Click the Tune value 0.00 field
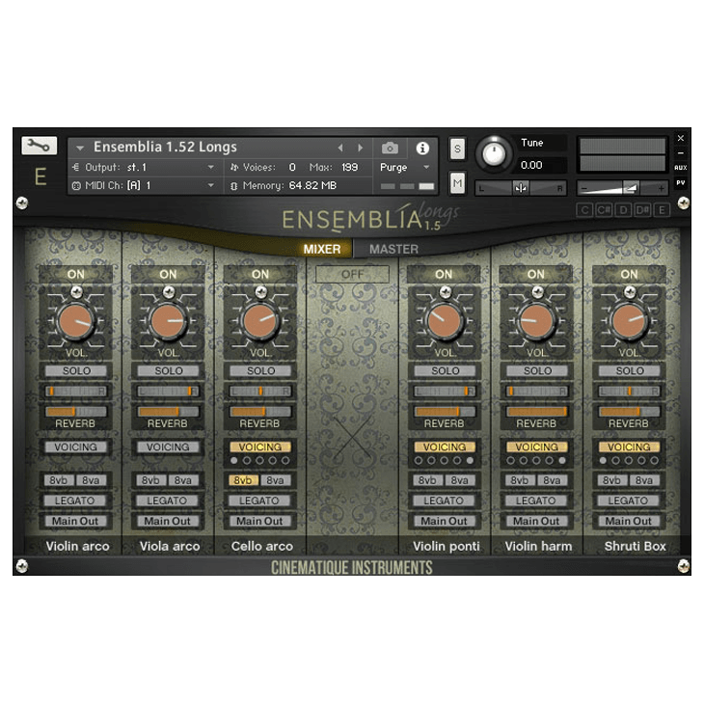Image resolution: width=704 pixels, height=704 pixels. (541, 165)
